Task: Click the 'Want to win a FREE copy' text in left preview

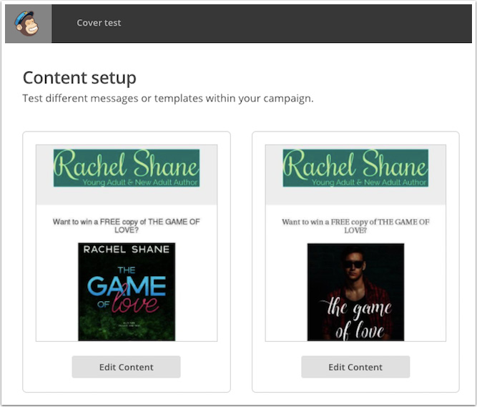Action: click(x=127, y=226)
